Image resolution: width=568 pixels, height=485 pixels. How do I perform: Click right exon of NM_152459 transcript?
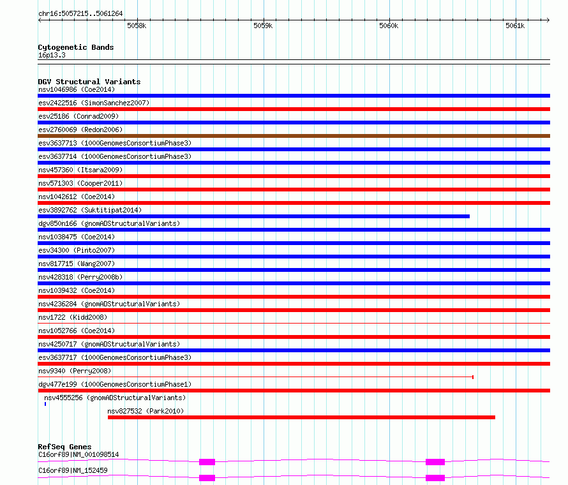435,478
